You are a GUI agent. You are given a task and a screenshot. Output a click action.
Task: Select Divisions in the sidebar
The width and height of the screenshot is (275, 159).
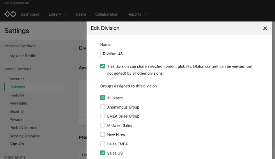[x=17, y=87]
